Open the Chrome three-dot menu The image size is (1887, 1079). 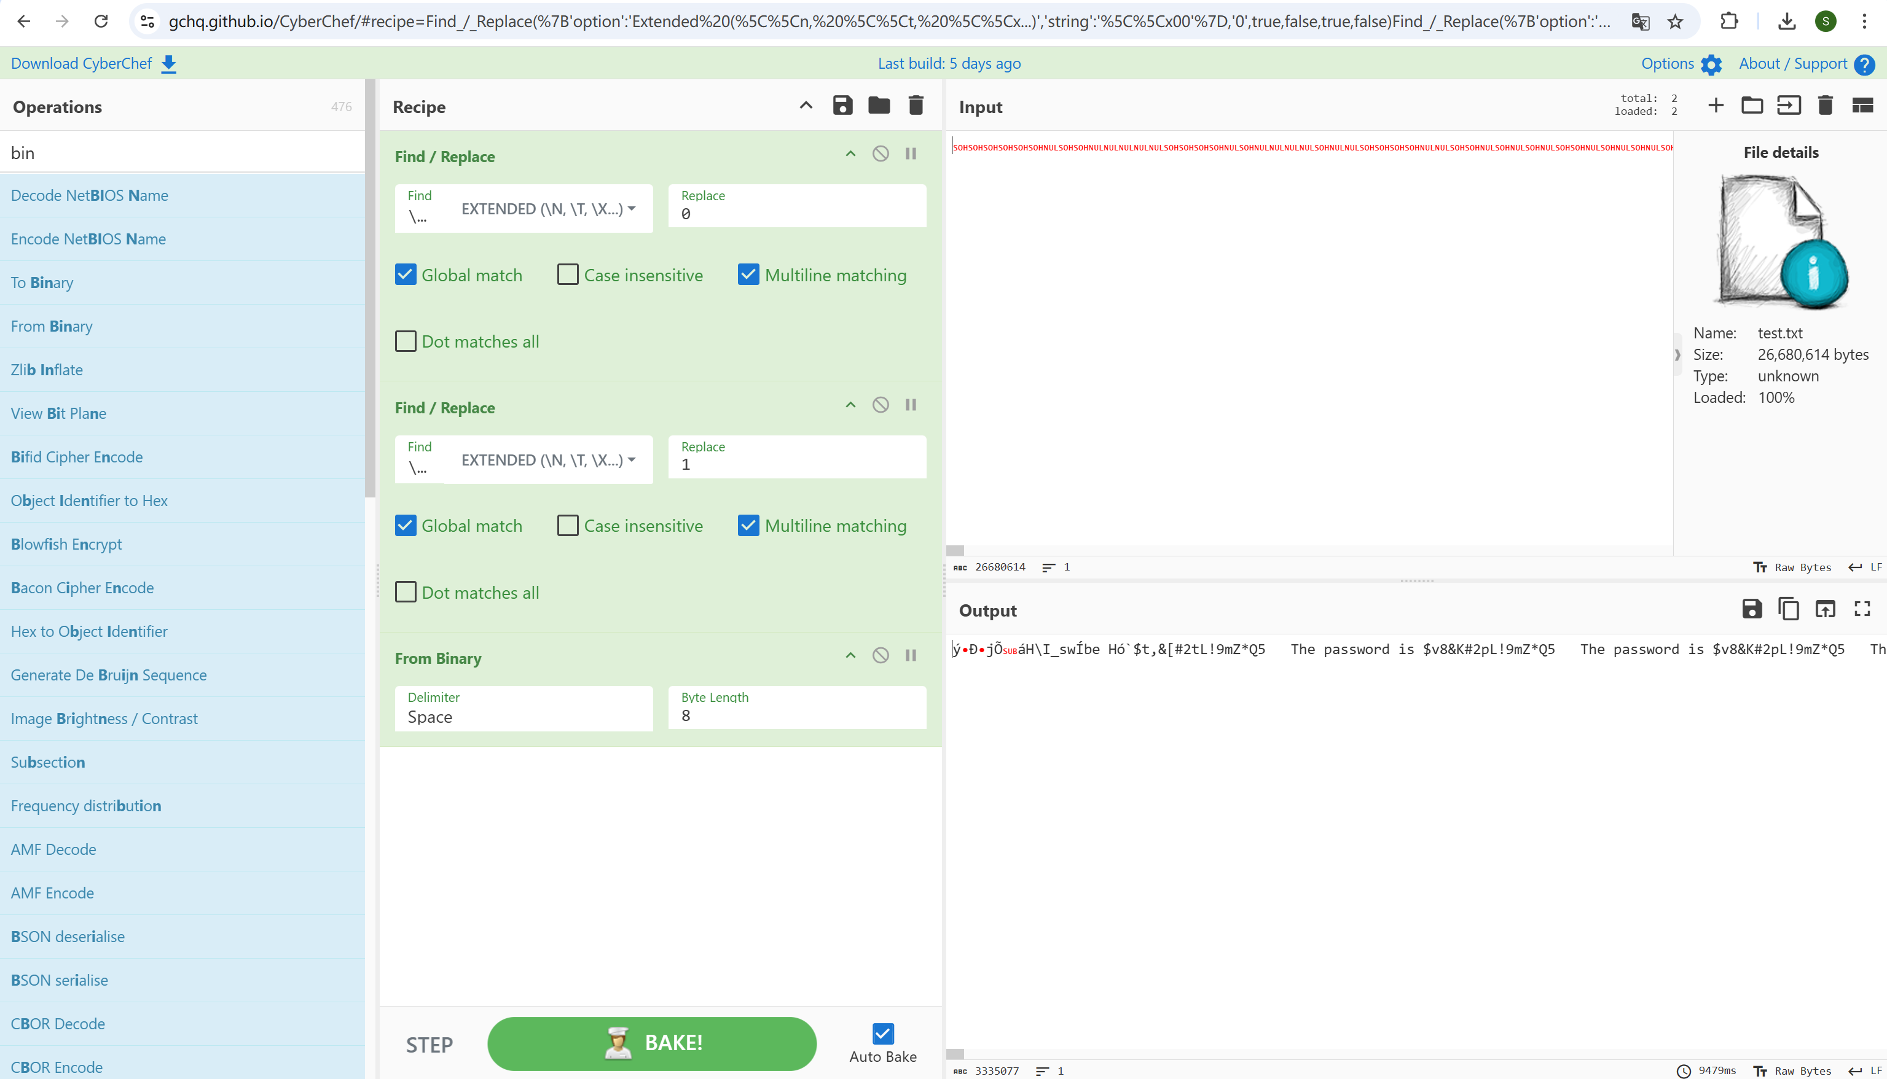(1865, 21)
